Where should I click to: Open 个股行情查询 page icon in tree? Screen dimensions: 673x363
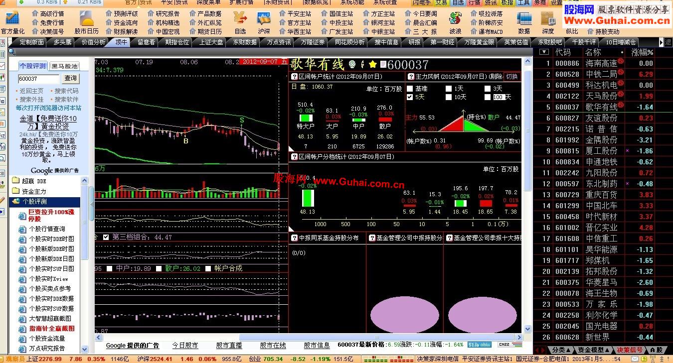click(22, 229)
